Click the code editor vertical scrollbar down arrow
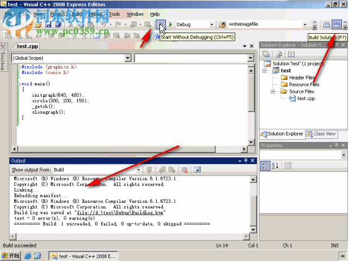Viewport: 349px width, 261px height. (251, 142)
